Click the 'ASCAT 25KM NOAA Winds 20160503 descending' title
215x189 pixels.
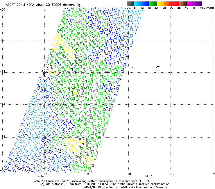point(43,5)
